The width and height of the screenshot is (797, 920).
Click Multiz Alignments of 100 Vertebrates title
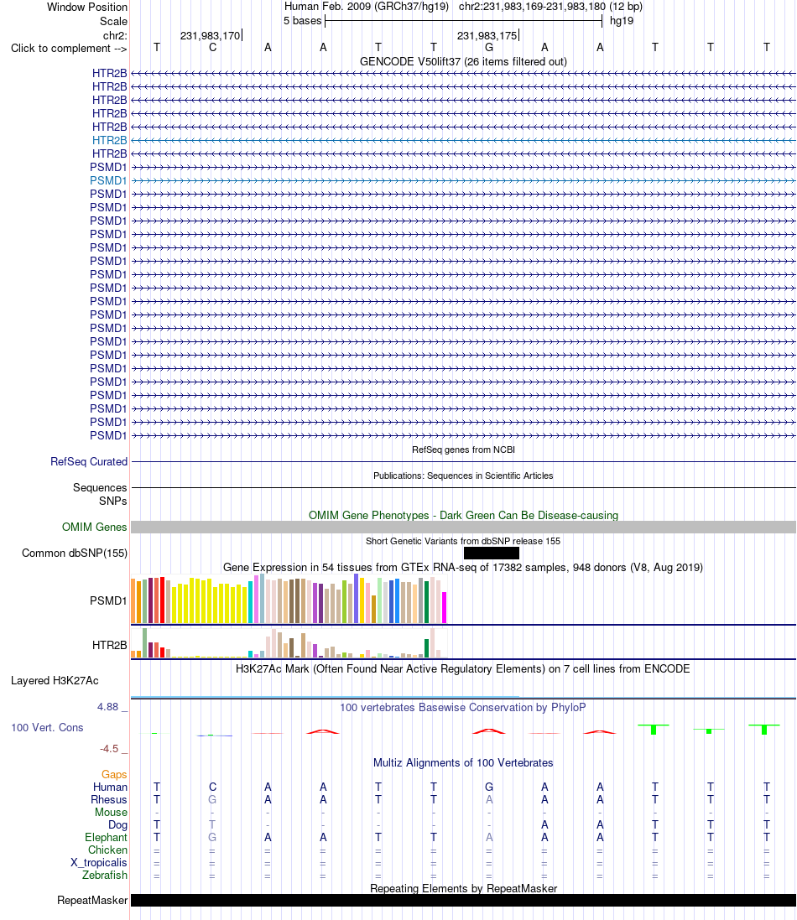463,763
